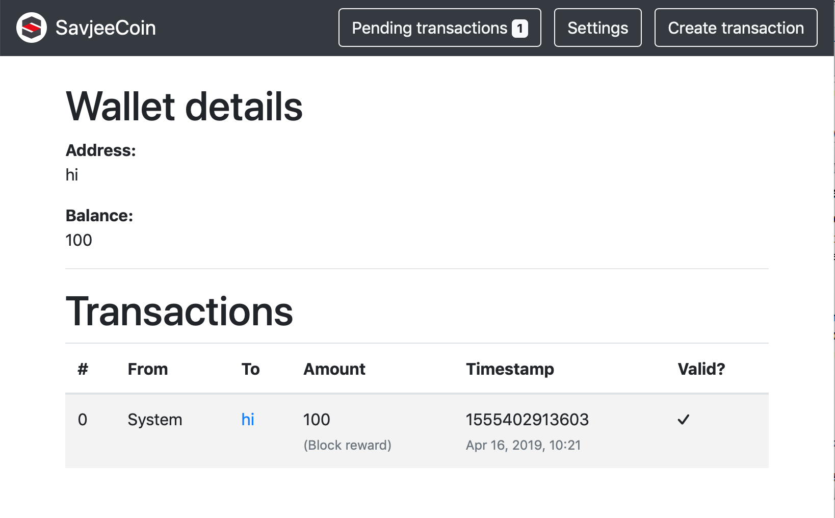Image resolution: width=835 pixels, height=518 pixels.
Task: Click the System sender cell
Action: pos(155,420)
